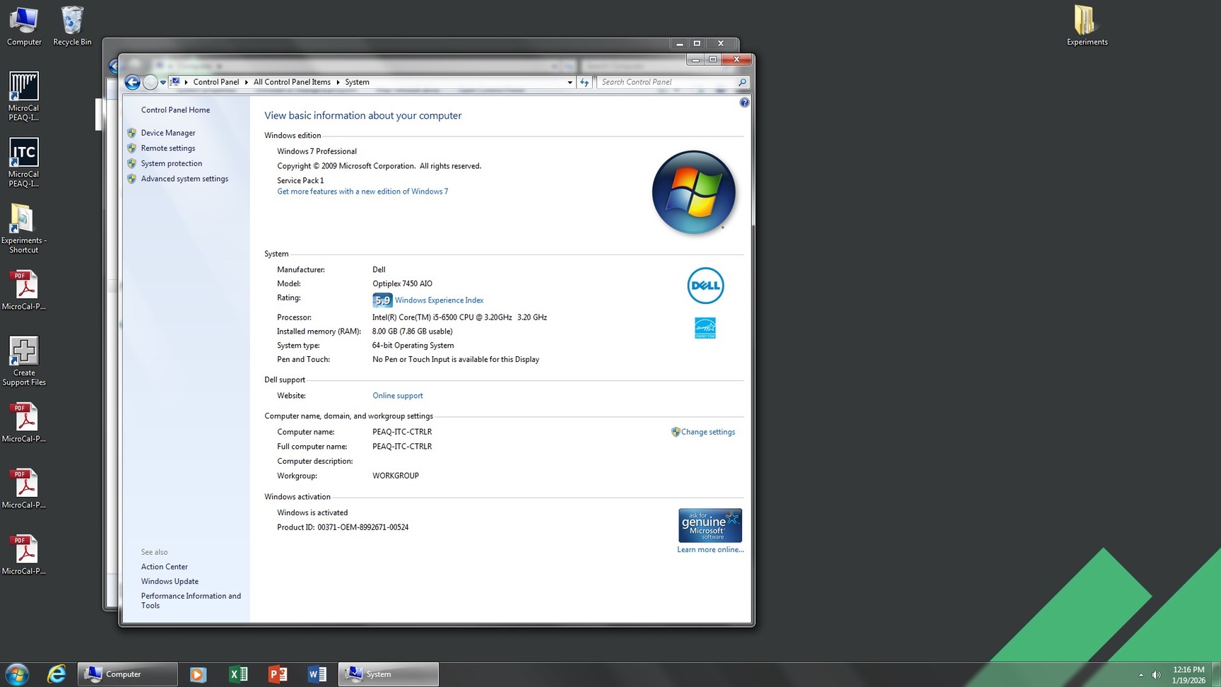Click the Windows Experience Index link

439,300
